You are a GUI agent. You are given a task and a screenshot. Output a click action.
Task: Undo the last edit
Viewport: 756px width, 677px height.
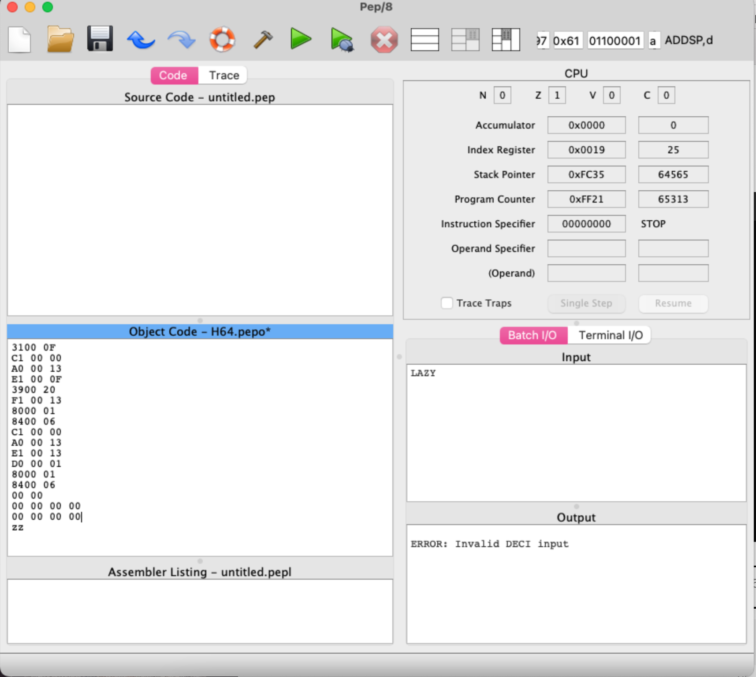click(x=141, y=40)
